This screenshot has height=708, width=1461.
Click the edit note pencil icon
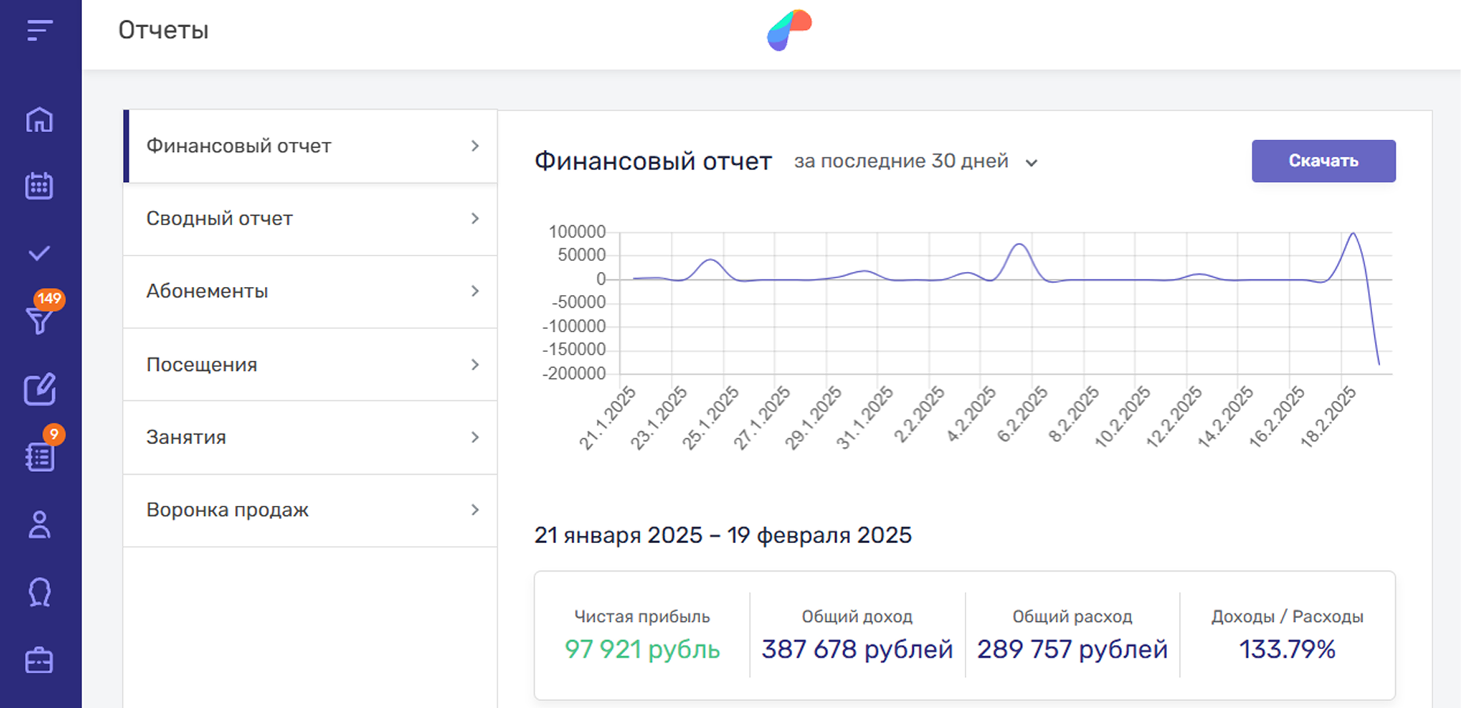tap(39, 389)
